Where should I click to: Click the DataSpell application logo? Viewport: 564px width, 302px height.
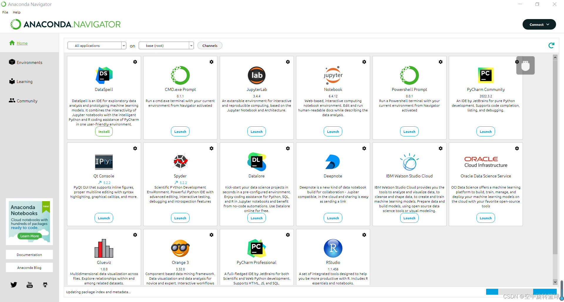(104, 75)
